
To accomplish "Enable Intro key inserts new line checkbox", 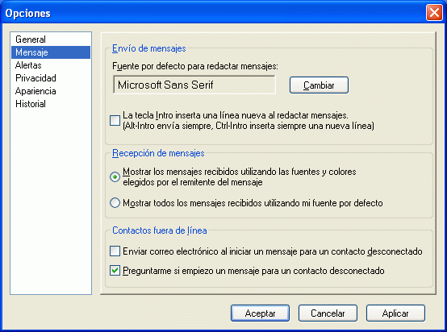I will [115, 120].
